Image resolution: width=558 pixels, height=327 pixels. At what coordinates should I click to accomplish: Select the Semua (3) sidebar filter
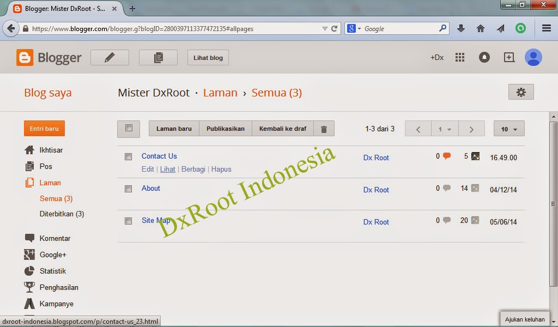click(56, 198)
